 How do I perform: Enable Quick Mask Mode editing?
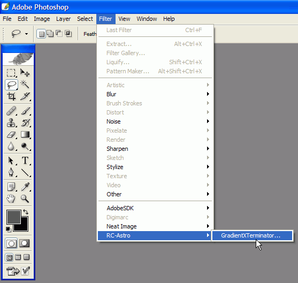point(25,243)
